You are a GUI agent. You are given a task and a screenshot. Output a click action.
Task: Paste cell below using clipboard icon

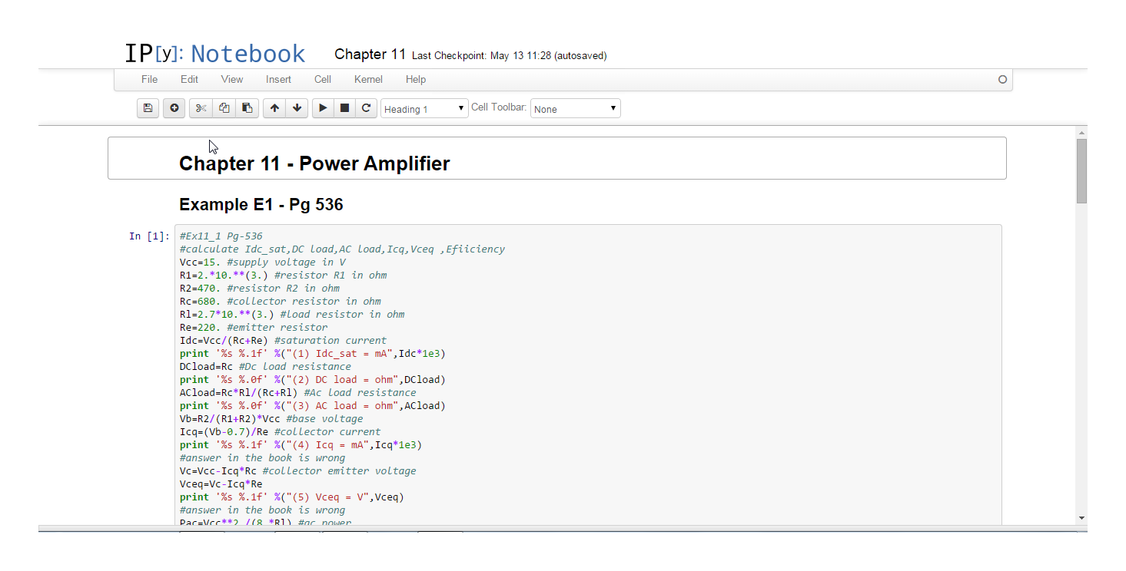pos(247,108)
